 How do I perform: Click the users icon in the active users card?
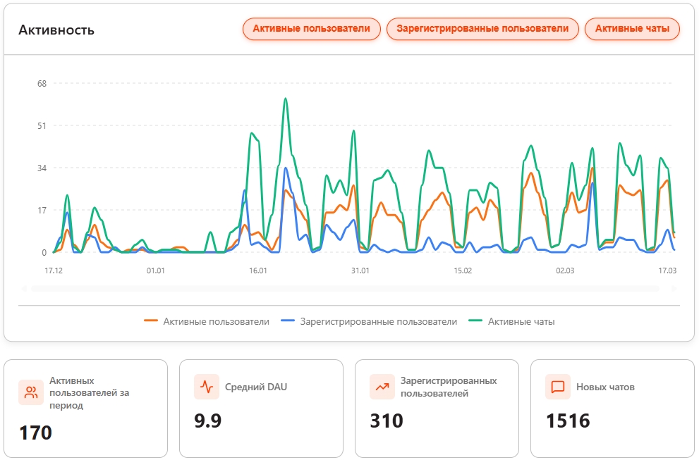pos(31,392)
